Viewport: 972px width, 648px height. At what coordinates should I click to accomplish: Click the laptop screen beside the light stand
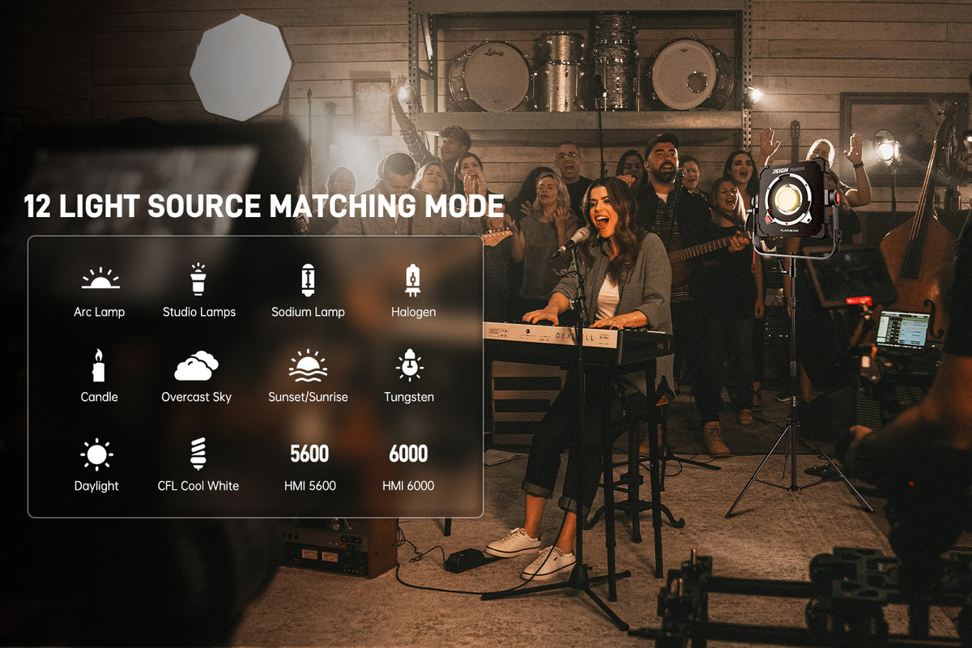point(903,330)
